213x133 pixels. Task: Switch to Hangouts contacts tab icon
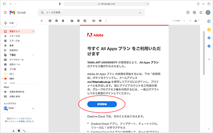pos(13,131)
